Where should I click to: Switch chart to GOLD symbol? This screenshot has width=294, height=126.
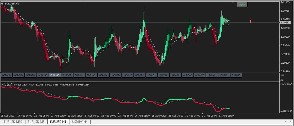click(151, 75)
